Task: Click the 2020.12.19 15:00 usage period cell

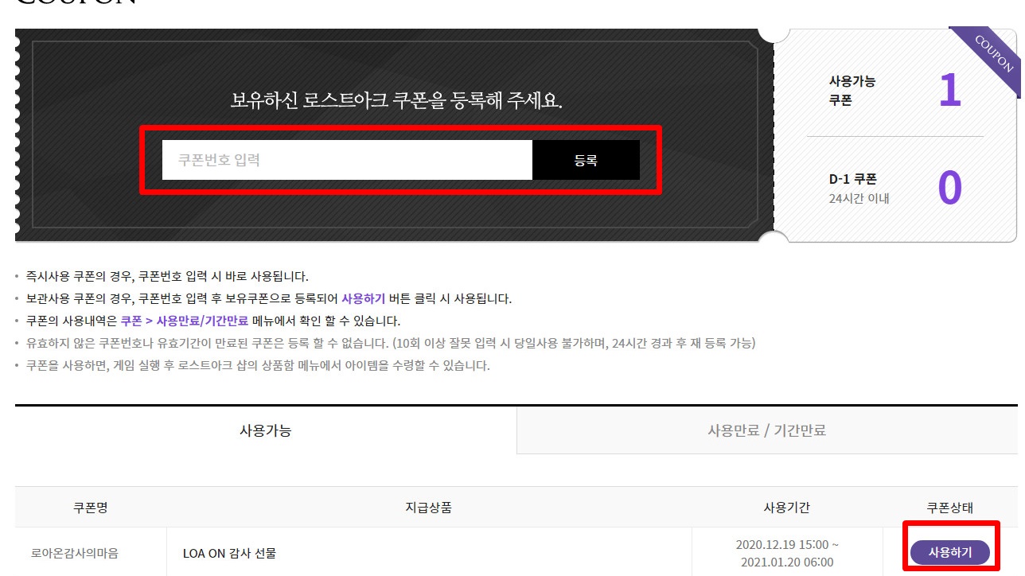Action: pos(786,553)
